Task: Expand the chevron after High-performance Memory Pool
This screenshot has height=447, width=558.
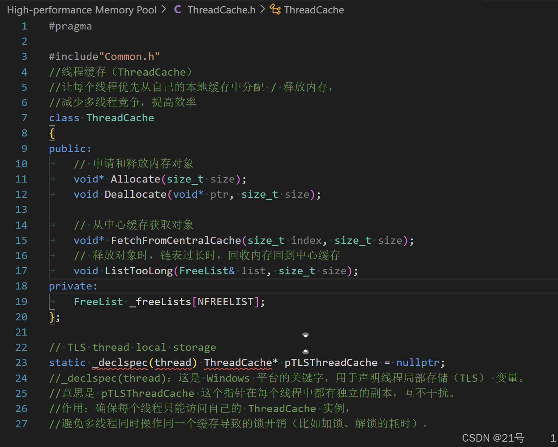Action: [164, 9]
